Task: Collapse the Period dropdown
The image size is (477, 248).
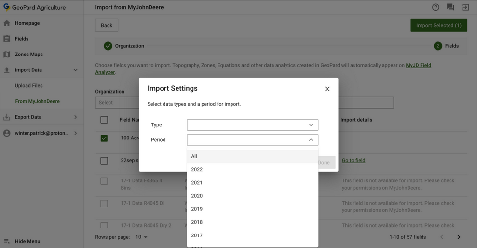Action: point(311,140)
